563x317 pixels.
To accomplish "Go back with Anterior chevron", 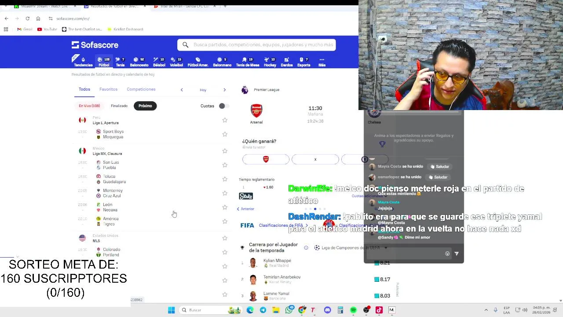I will [x=246, y=209].
